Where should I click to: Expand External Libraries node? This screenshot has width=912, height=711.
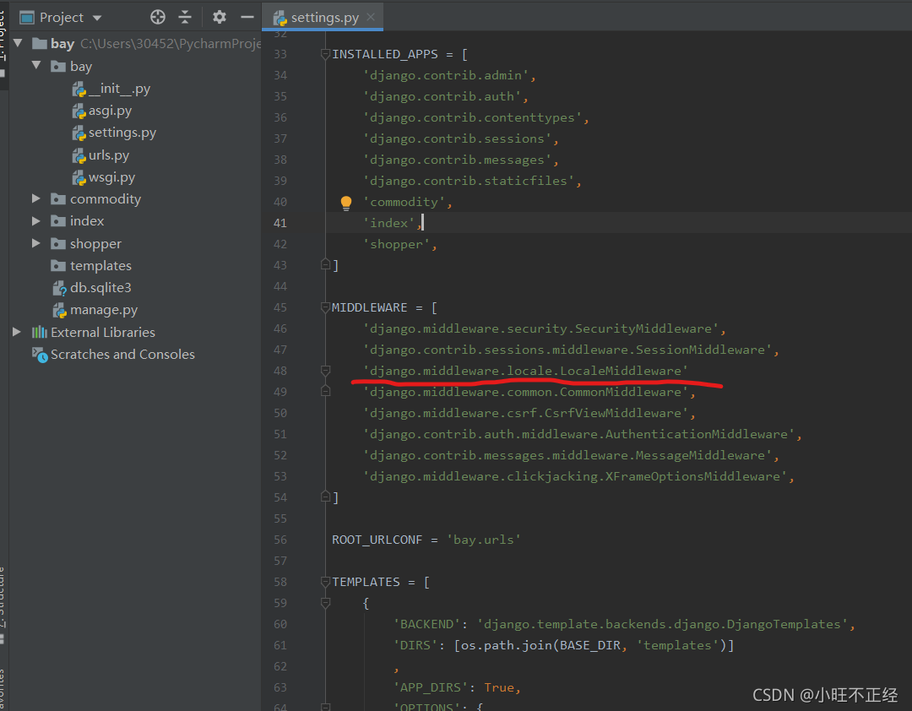click(17, 332)
